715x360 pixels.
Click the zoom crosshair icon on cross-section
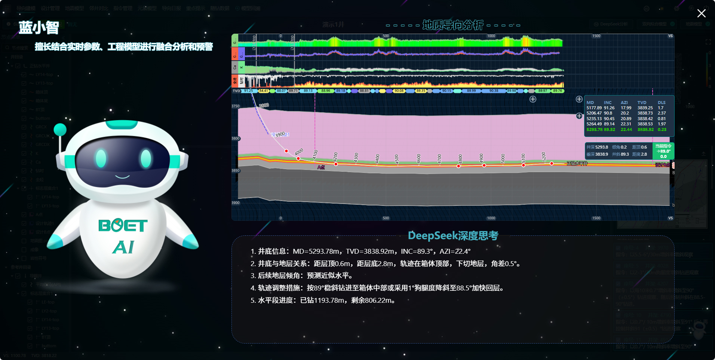(x=533, y=99)
